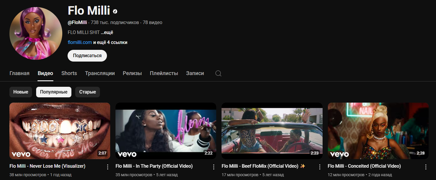Click the channel search magnifier icon
The width and height of the screenshot is (436, 180).
pos(218,73)
